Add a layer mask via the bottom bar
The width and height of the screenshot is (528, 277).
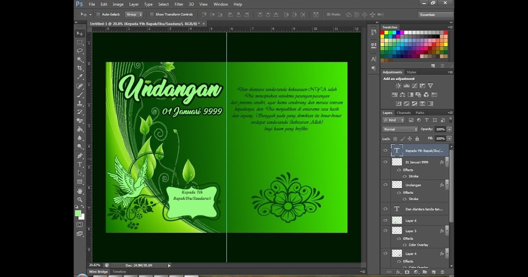coord(407,272)
